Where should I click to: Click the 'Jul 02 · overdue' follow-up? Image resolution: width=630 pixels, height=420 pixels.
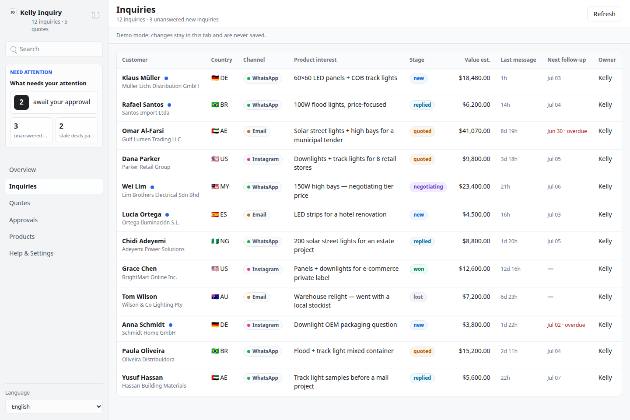pyautogui.click(x=566, y=325)
